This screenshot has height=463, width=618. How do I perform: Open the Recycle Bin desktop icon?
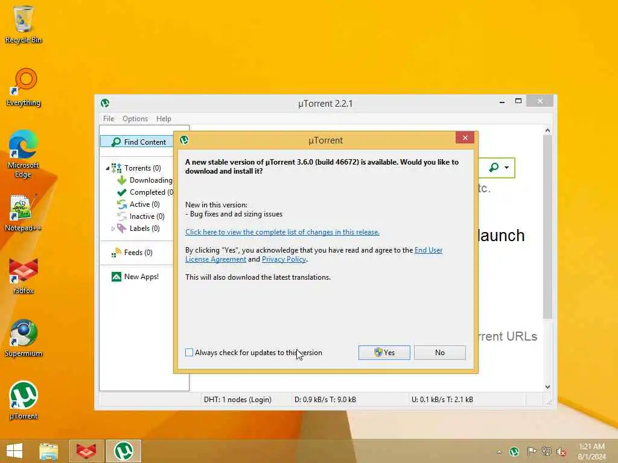(x=24, y=24)
